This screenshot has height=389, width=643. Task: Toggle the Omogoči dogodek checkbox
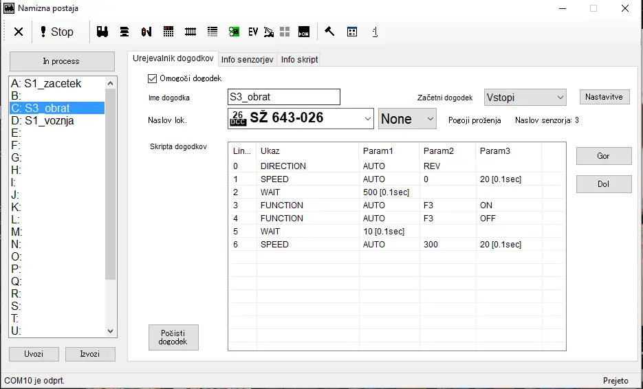click(x=153, y=78)
